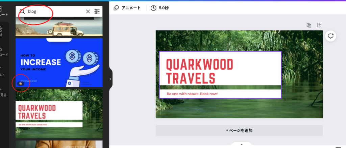Click the ページを追加 button
Viewport: 346px width, 148px height.
[x=239, y=130]
